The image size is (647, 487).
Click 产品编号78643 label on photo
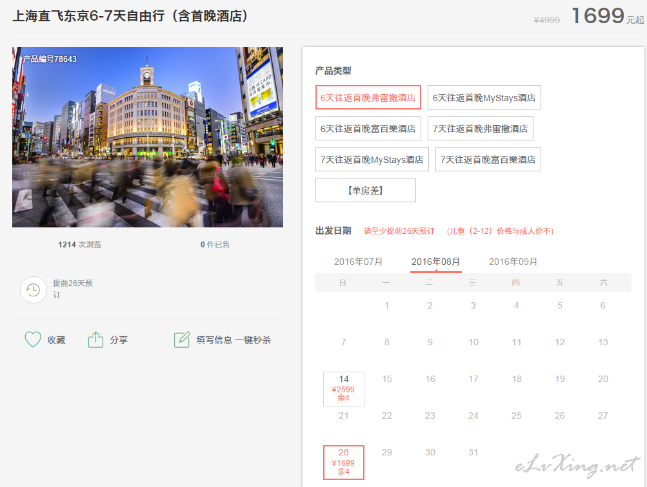(x=50, y=59)
